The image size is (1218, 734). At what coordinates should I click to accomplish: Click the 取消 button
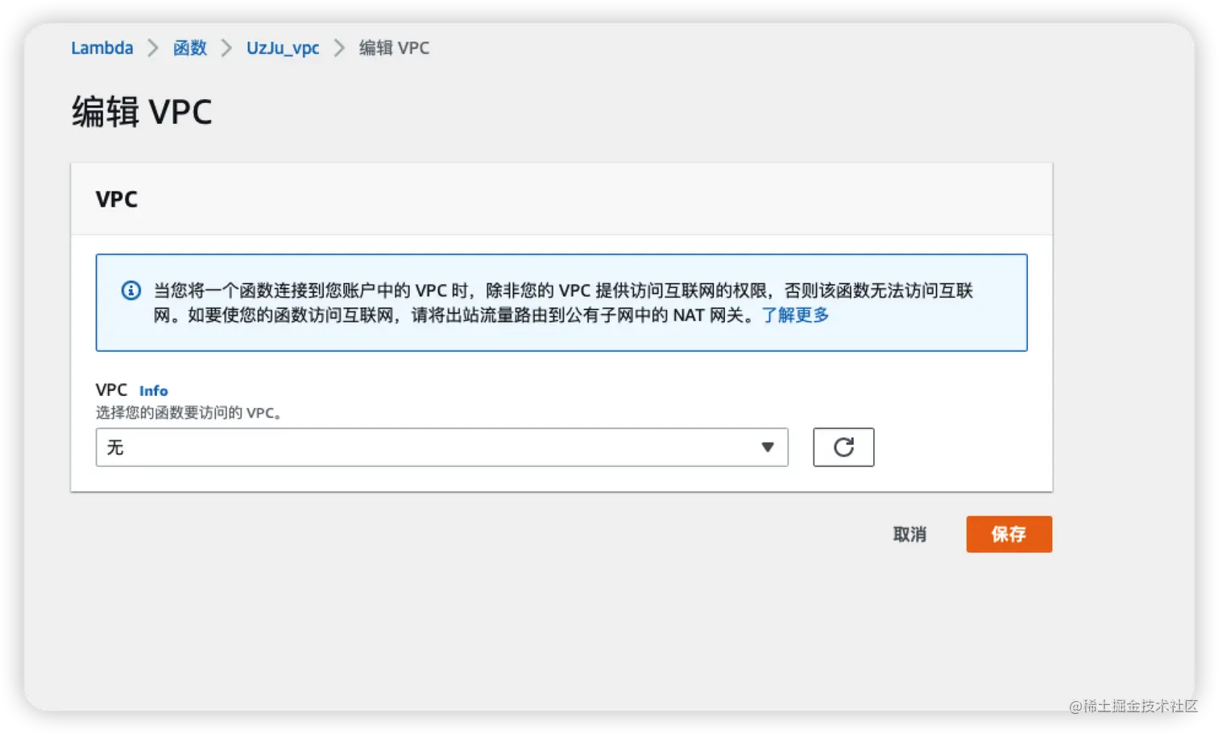pos(909,534)
